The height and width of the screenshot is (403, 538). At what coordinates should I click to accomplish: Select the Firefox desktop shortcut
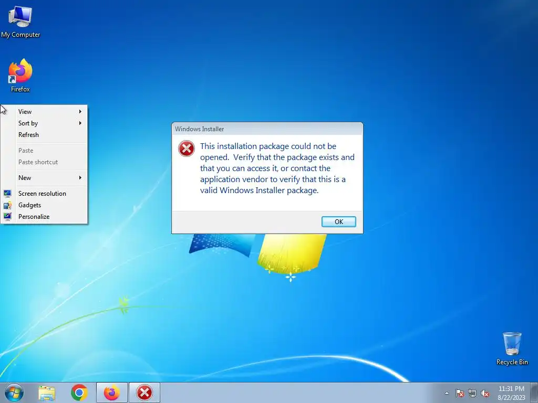coord(20,75)
